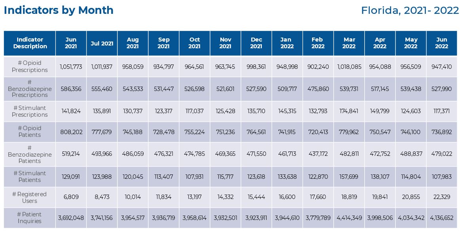Select the Stimulant Prescriptions value 174,841
This screenshot has width=460, height=231.
coord(349,111)
